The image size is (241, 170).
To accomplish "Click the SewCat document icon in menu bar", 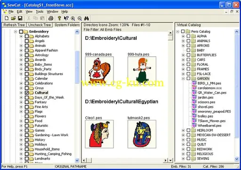I will point(5,12).
